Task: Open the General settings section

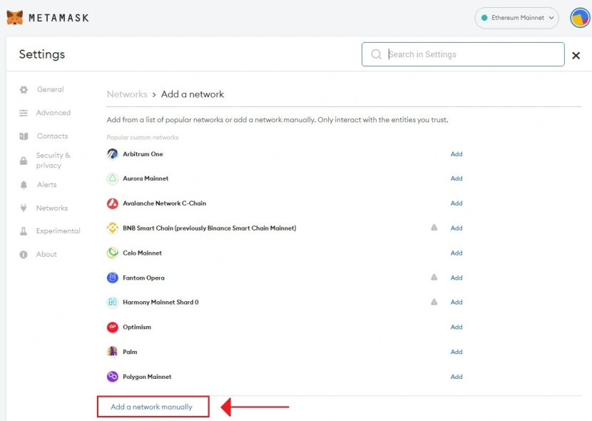Action: click(50, 89)
